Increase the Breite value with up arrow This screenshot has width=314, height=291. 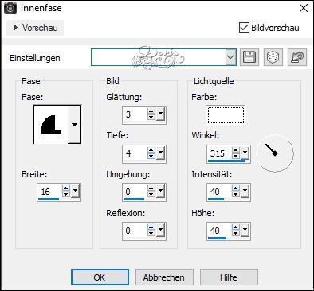(x=66, y=188)
